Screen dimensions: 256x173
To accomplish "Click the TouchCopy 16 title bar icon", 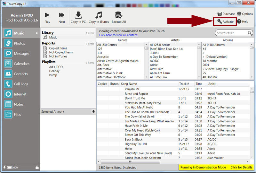I will click(4, 4).
